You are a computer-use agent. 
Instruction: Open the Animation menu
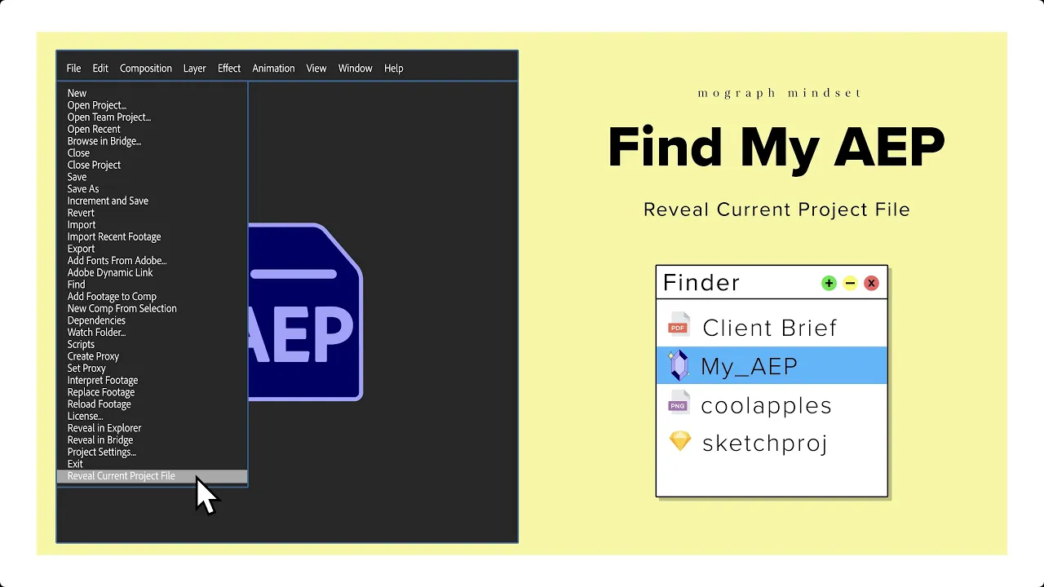(273, 68)
